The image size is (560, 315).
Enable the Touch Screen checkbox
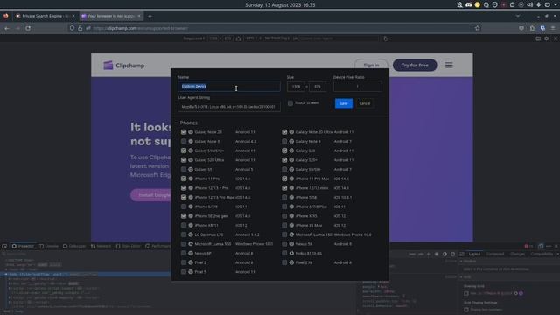pos(290,103)
